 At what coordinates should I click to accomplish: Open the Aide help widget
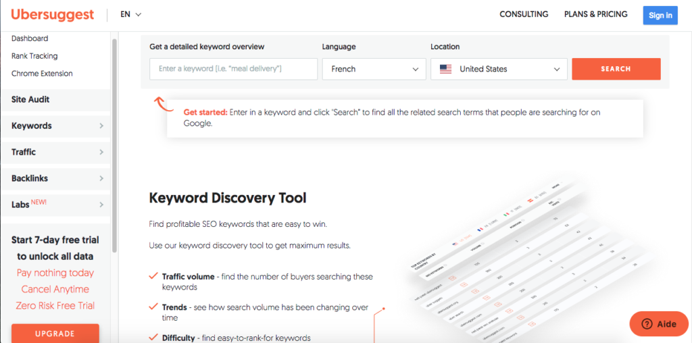(659, 324)
